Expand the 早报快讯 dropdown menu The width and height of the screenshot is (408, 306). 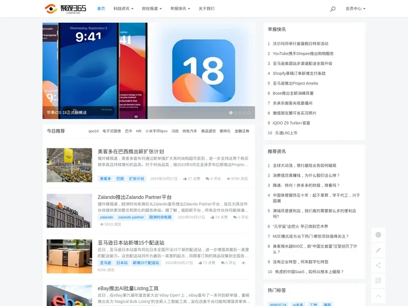tap(180, 8)
